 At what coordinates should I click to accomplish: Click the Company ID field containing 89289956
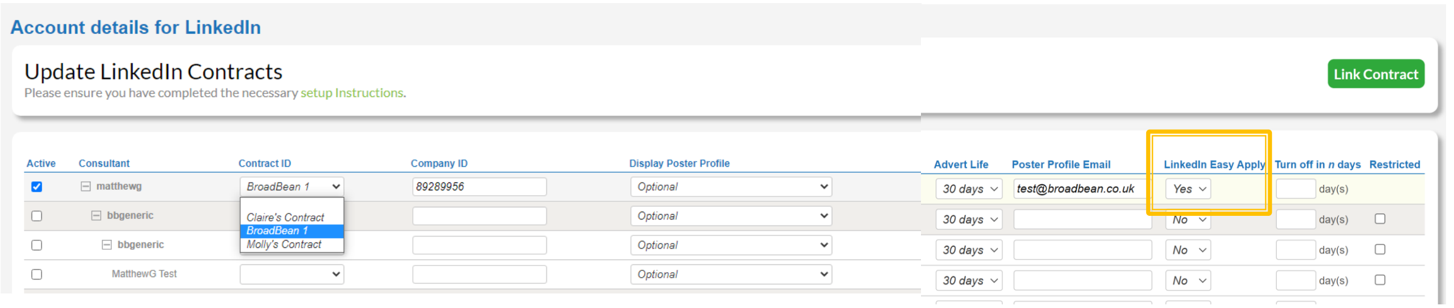pos(479,187)
